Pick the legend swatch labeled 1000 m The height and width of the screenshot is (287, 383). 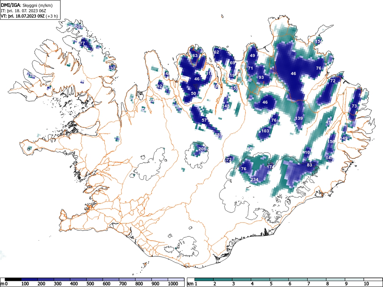coord(176,279)
